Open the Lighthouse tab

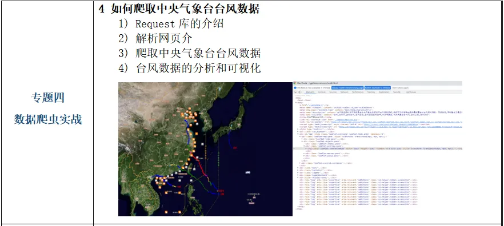(411, 92)
